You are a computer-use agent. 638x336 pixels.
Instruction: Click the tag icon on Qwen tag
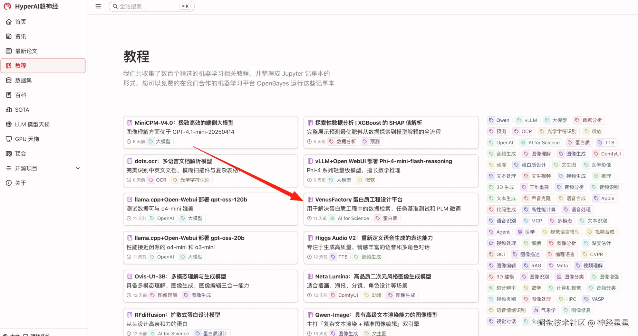coord(491,120)
